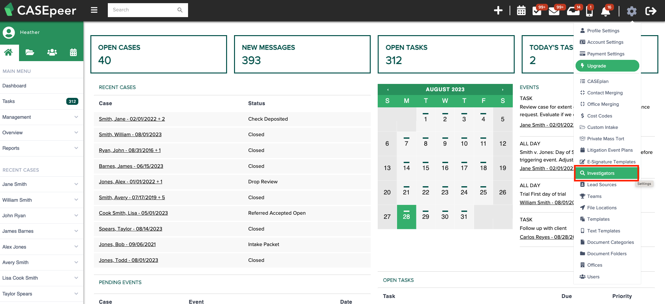Select the home icon tab in sidebar
This screenshot has width=665, height=304.
(x=9, y=52)
